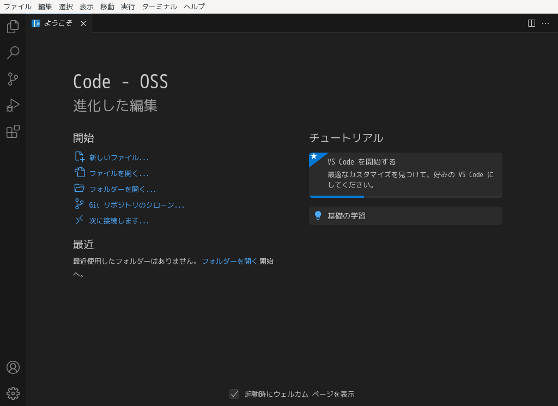Click the open file icon beside ファイルを開く
The width and height of the screenshot is (558, 406).
(x=80, y=172)
